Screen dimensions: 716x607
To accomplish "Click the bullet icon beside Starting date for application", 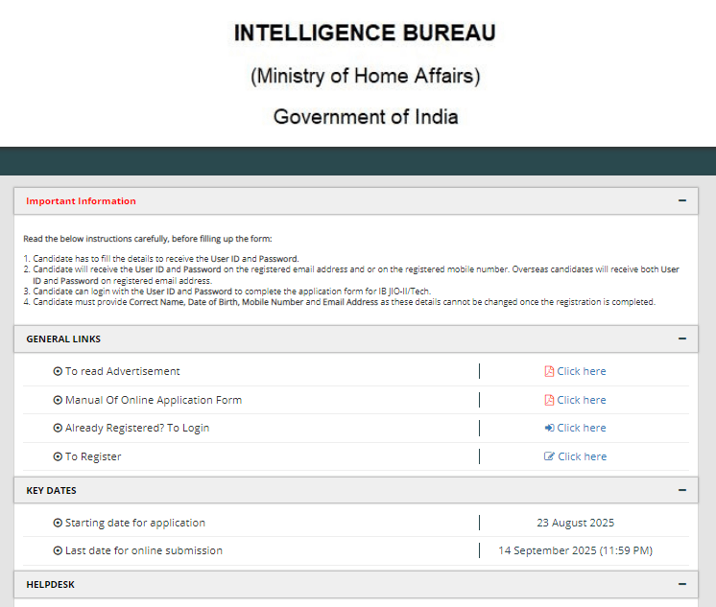I will [58, 524].
